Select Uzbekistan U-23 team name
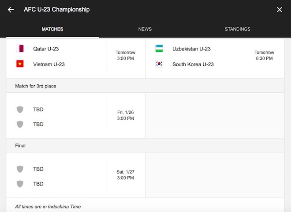 (191, 49)
